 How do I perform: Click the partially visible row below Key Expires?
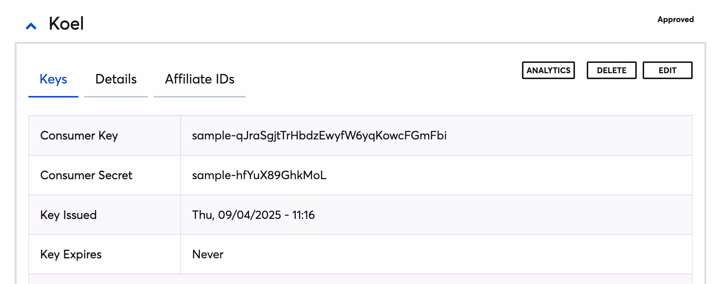[360, 279]
